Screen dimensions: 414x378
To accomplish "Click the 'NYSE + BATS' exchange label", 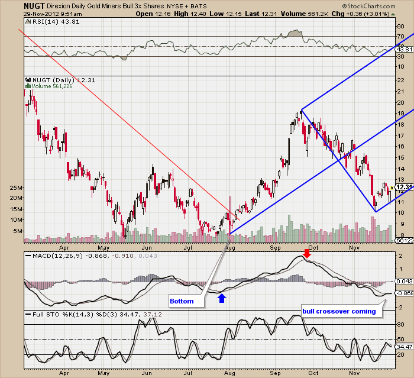I will pyautogui.click(x=187, y=7).
